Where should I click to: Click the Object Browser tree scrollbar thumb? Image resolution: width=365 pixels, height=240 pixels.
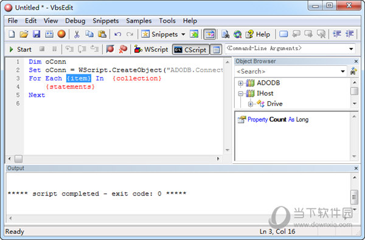[x=354, y=91]
